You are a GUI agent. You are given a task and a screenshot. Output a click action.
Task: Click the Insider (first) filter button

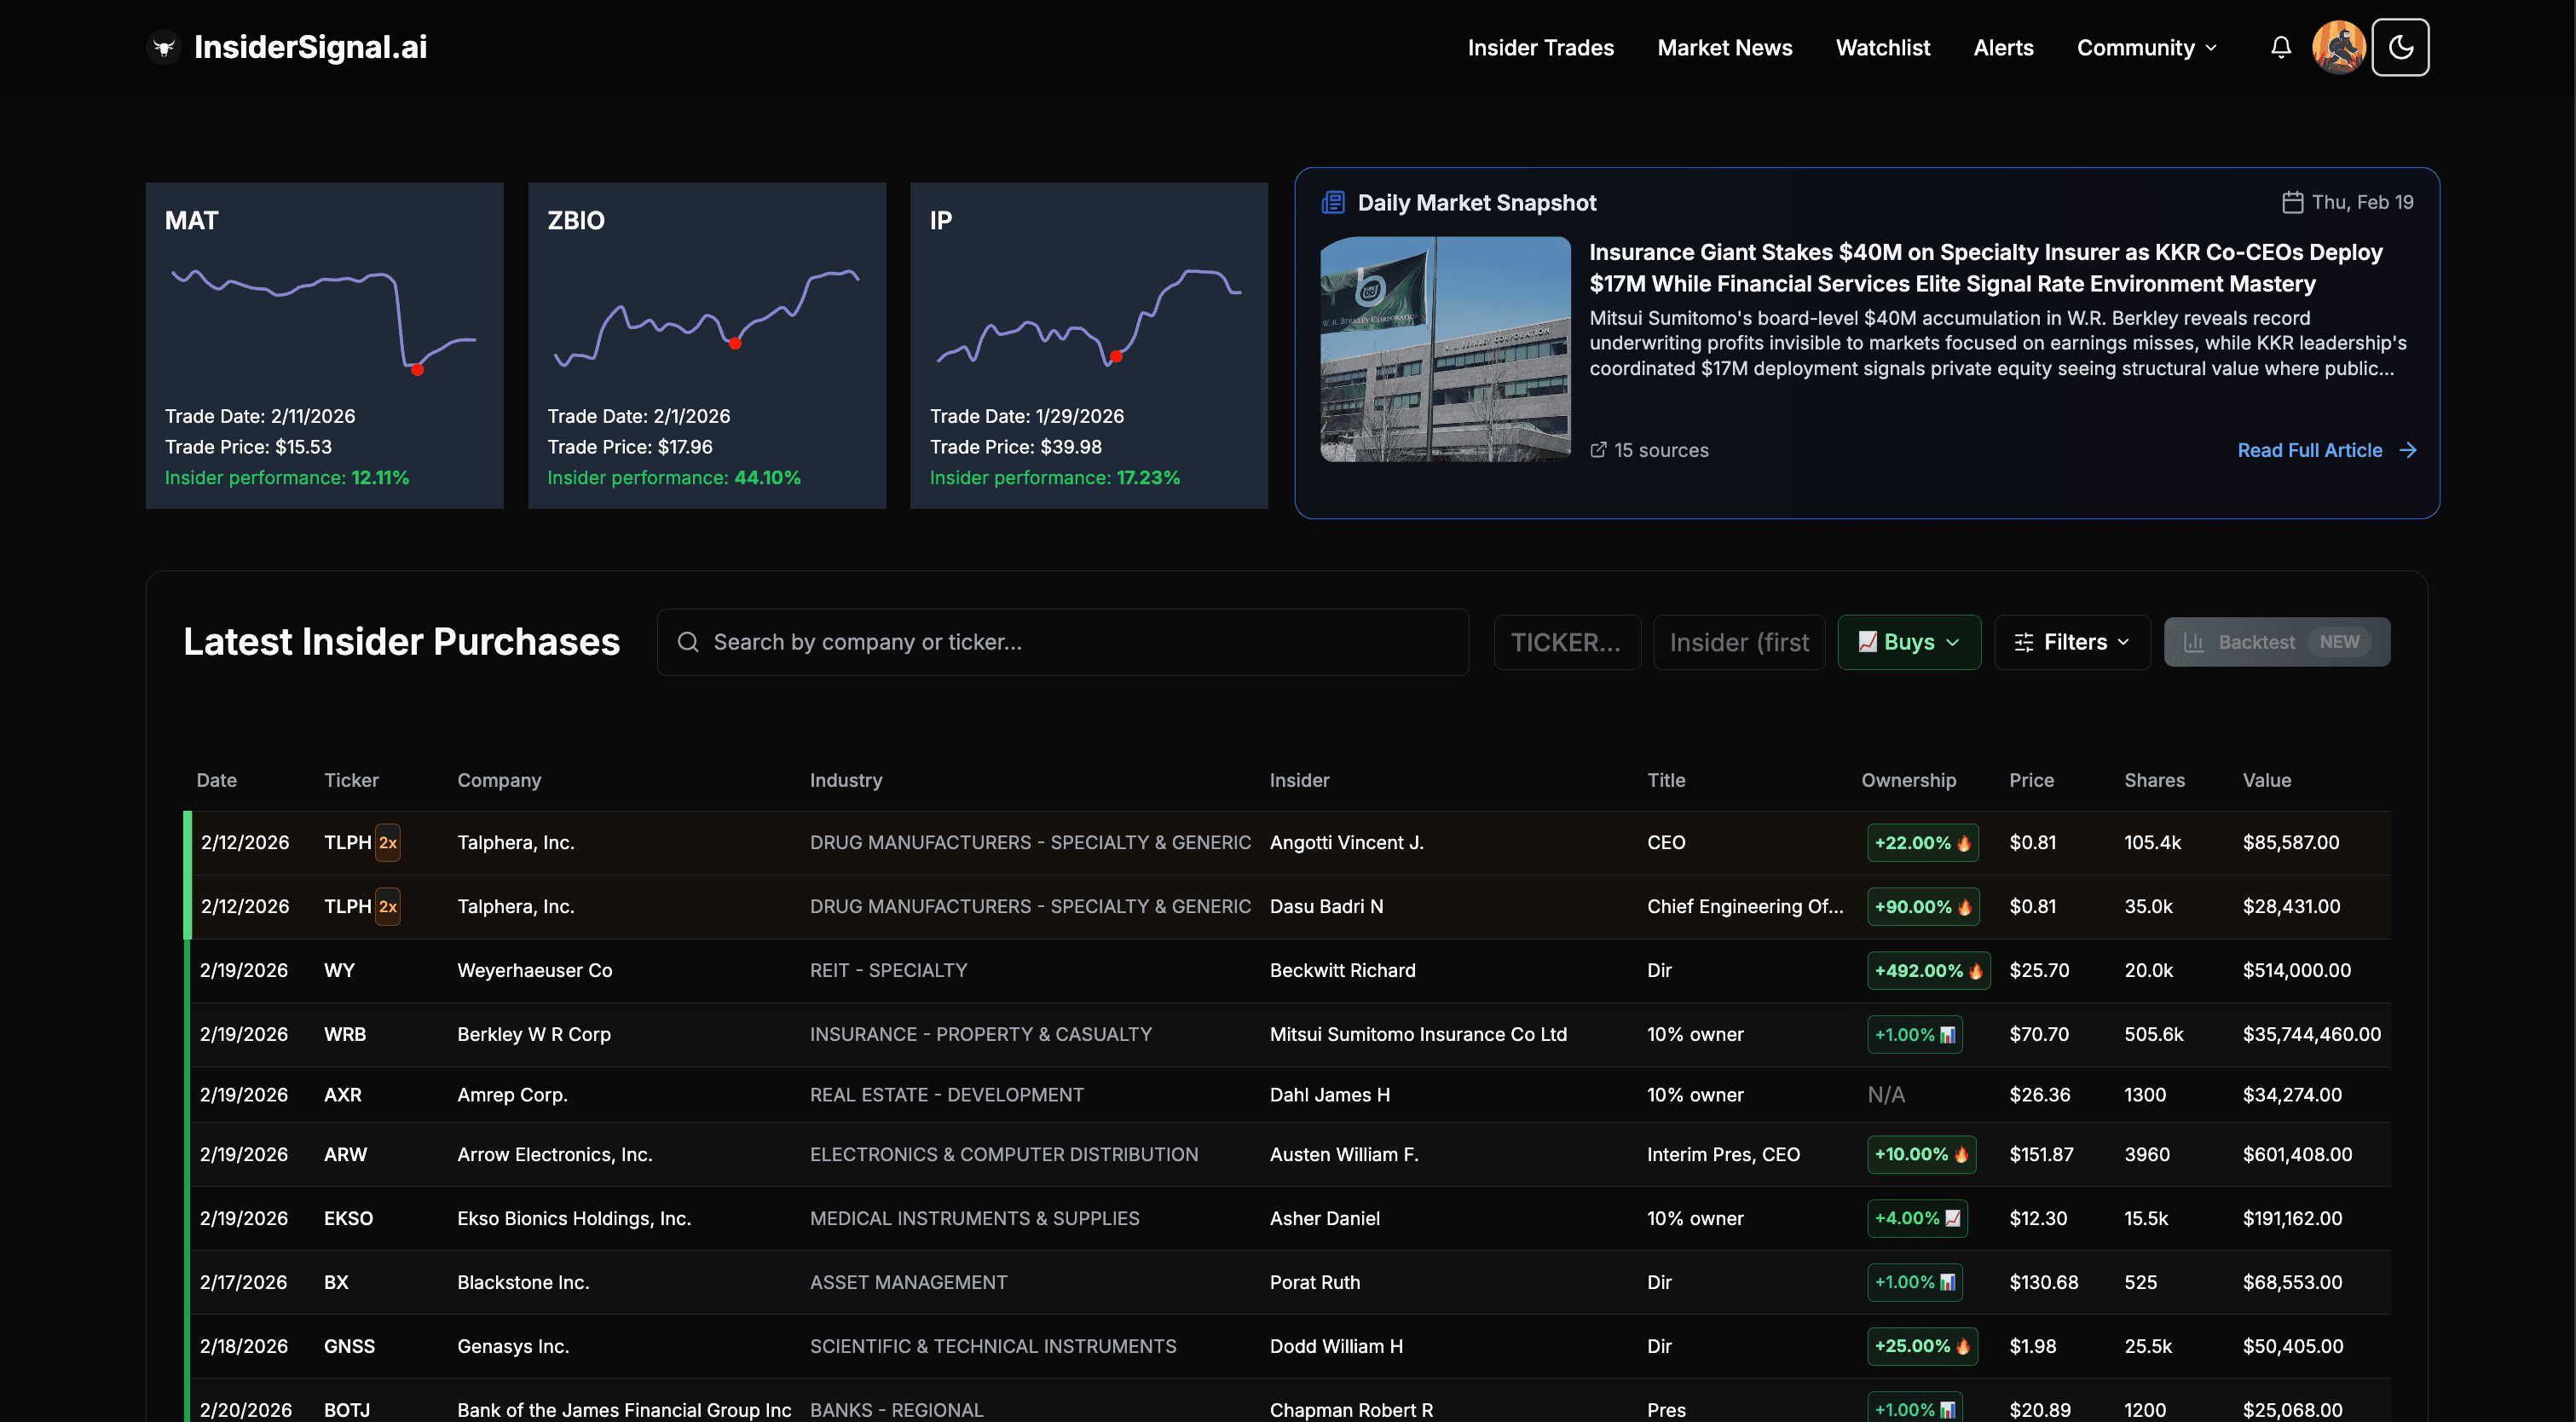[x=1739, y=641]
